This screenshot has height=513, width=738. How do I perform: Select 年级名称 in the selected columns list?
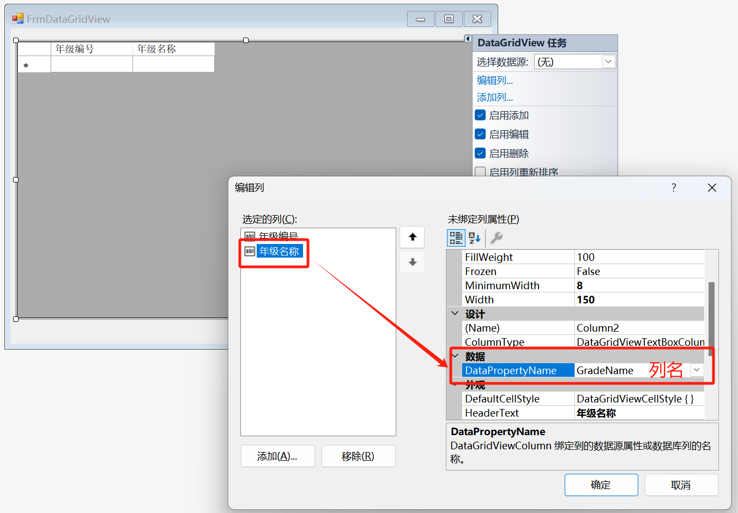pyautogui.click(x=279, y=252)
